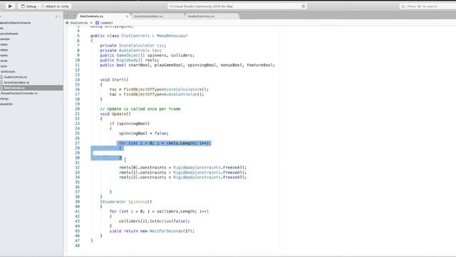The height and width of the screenshot is (257, 456).
Task: Click the Visual Studio Community status bar
Action: click(237, 6)
